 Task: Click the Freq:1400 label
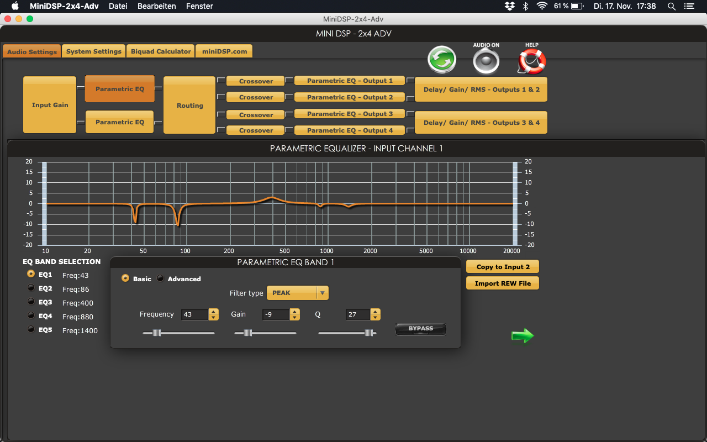point(80,330)
